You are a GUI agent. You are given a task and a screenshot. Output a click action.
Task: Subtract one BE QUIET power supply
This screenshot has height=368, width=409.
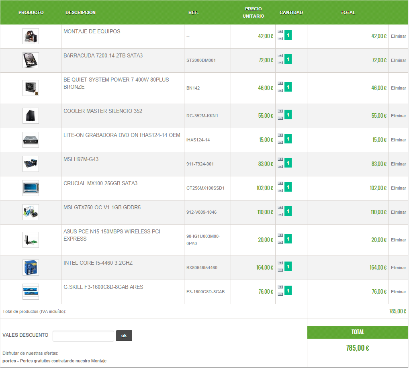point(280,90)
